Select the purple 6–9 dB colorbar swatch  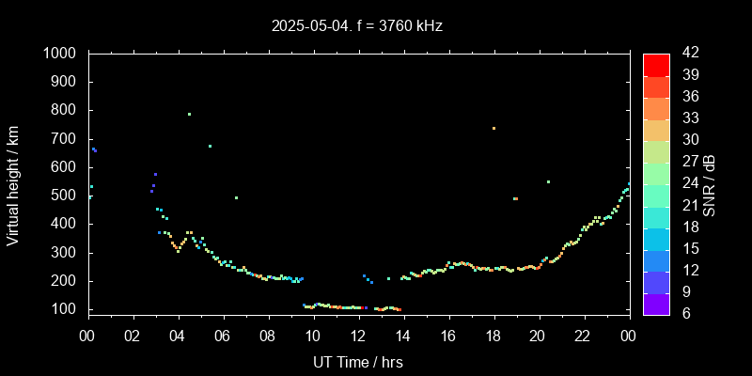656,303
